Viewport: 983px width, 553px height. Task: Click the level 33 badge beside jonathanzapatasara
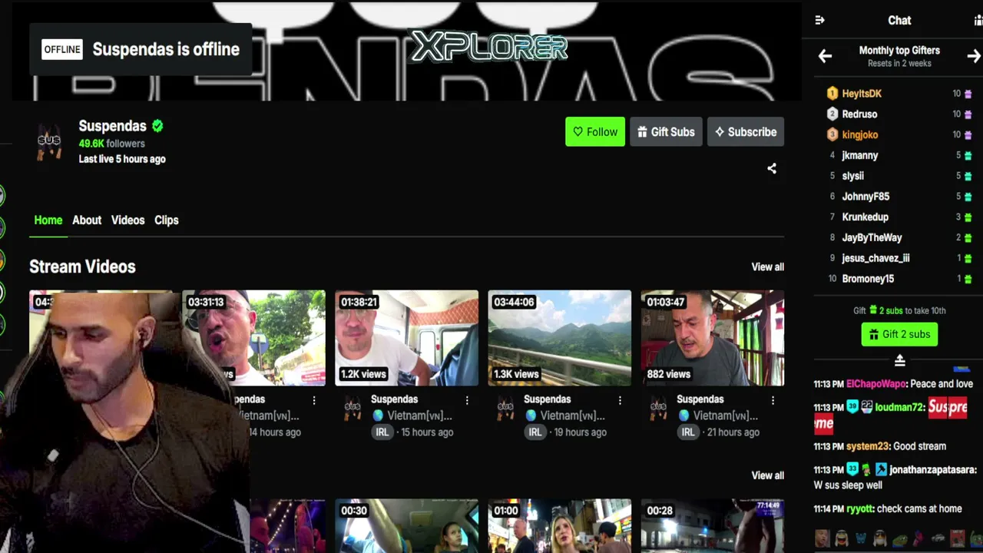[852, 469]
